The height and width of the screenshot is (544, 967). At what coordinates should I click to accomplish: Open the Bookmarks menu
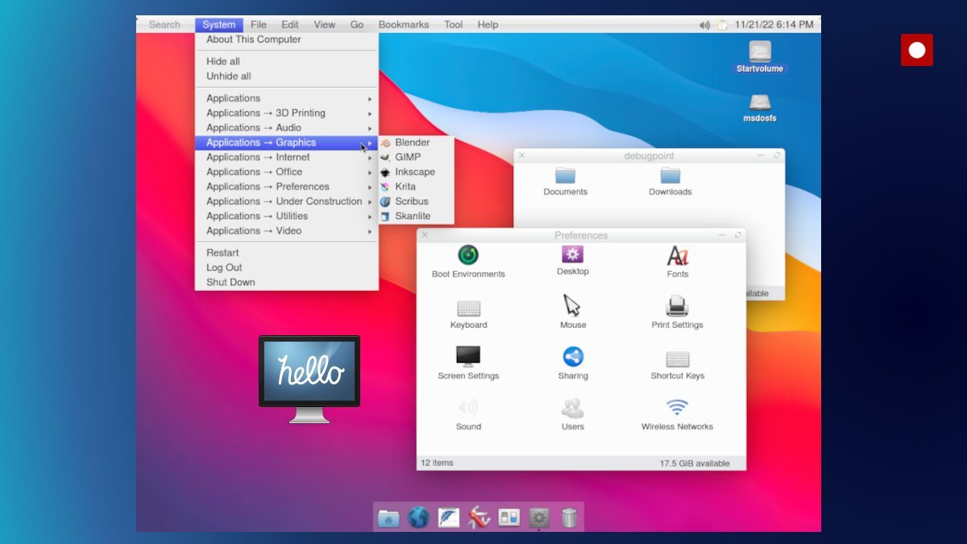tap(403, 24)
